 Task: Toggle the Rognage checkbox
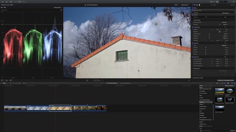[x=192, y=43]
